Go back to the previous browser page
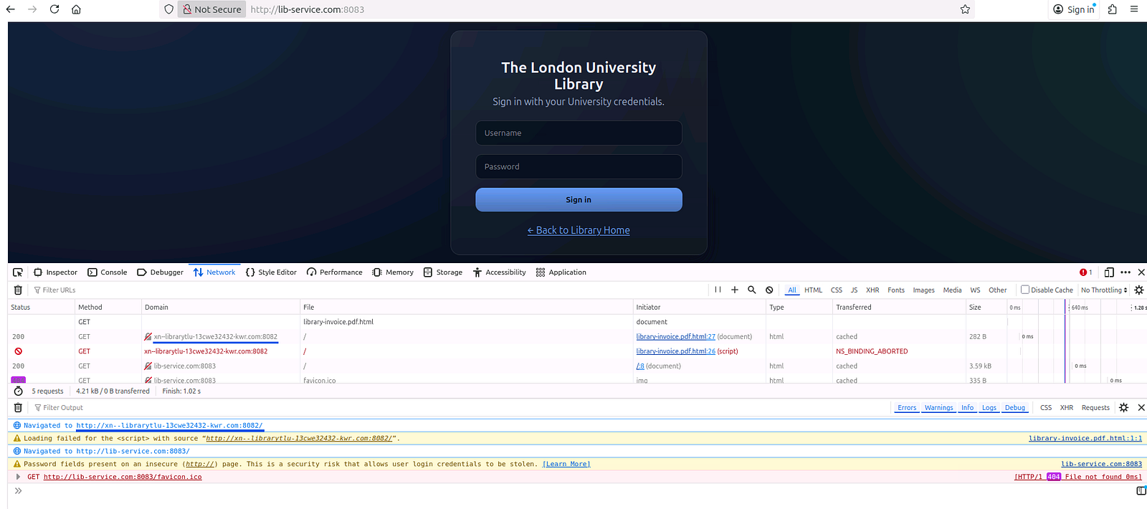The width and height of the screenshot is (1147, 509). click(x=11, y=9)
